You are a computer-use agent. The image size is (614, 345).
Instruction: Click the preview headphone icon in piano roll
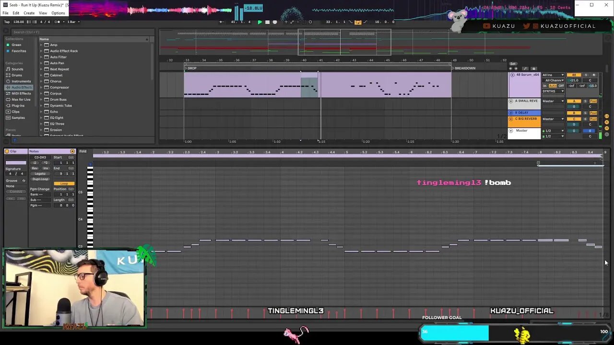(x=90, y=164)
